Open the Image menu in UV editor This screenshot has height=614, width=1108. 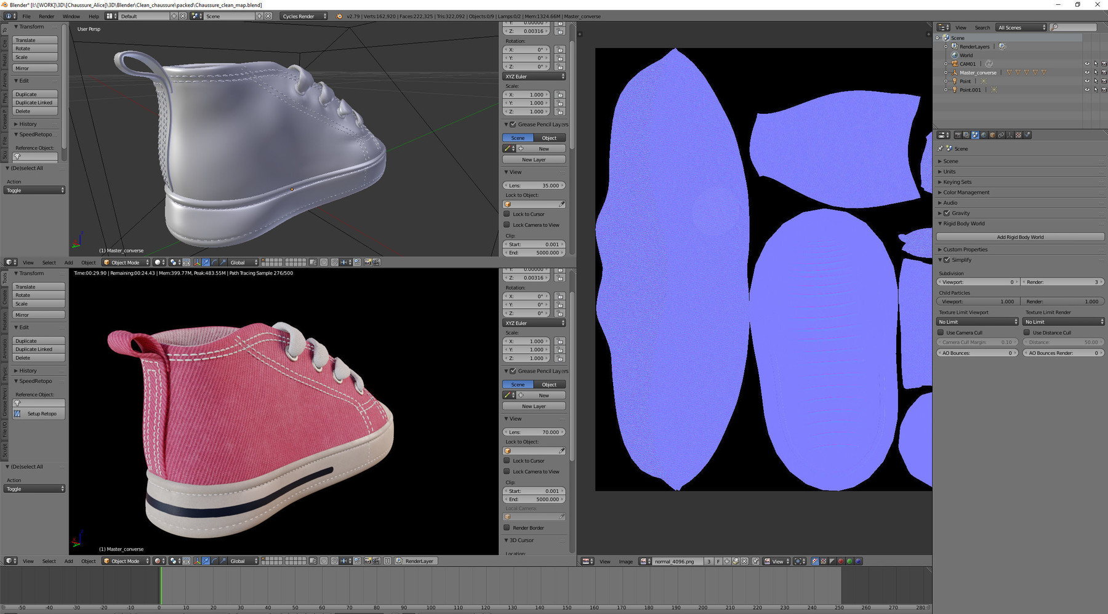pos(625,561)
